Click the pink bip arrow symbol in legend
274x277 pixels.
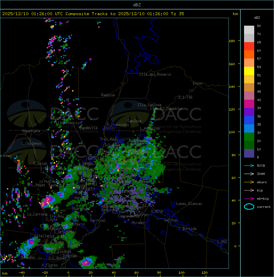pos(249,190)
